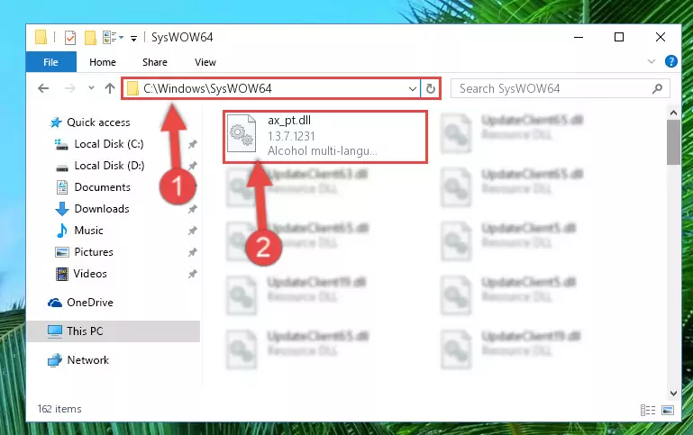
Task: Click the pin icon beside Music
Action: coord(192,231)
